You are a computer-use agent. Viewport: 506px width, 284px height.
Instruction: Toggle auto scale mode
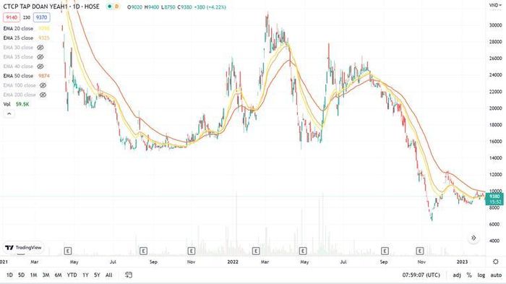496,275
